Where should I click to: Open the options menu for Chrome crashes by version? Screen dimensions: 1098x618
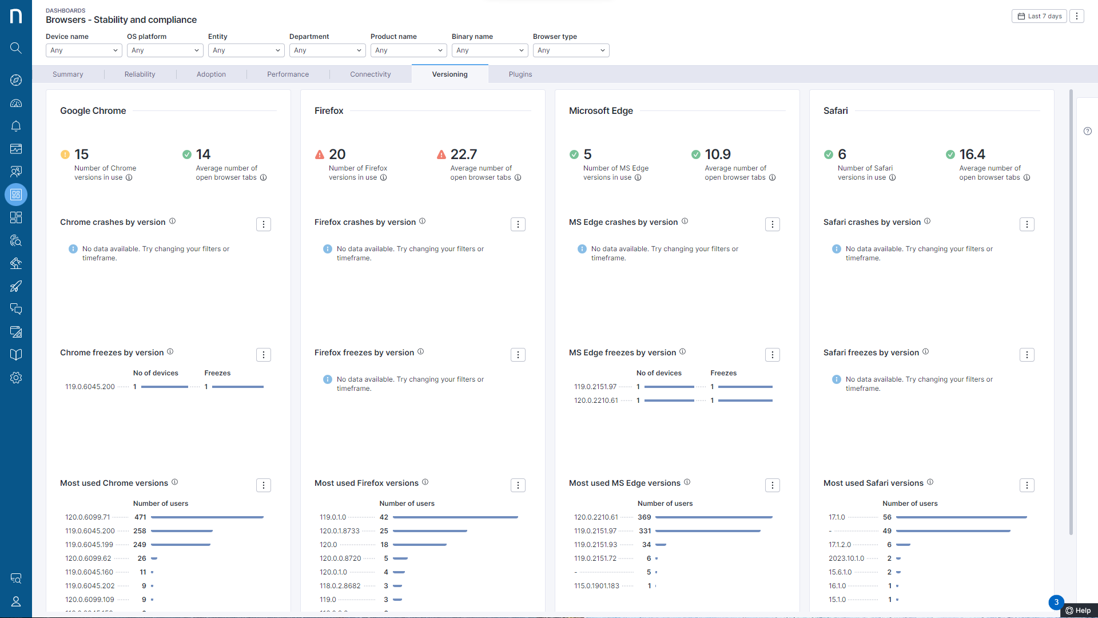264,224
